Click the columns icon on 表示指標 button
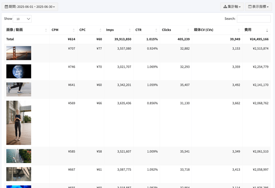The width and height of the screenshot is (275, 188). click(x=250, y=7)
